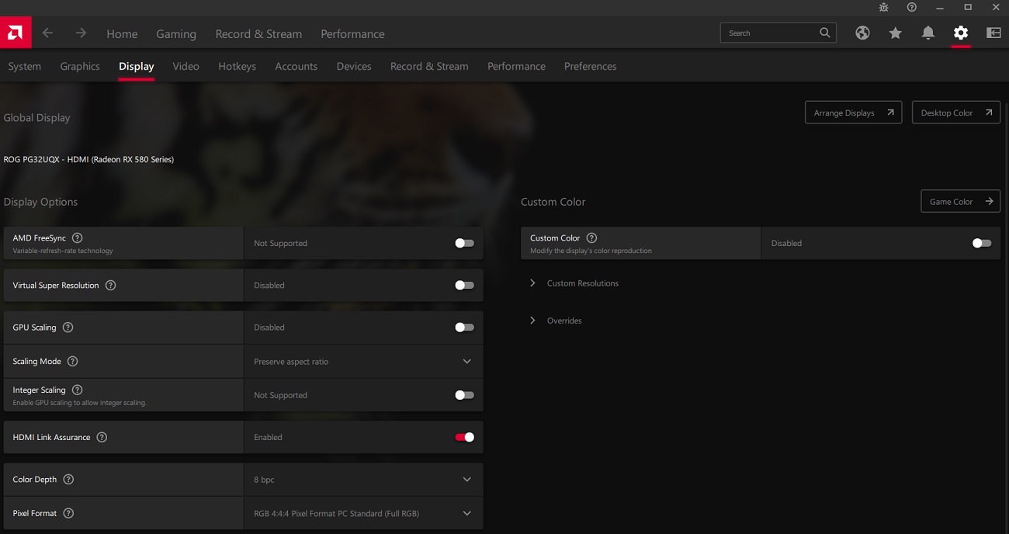Go to Home in top navigation
This screenshot has width=1009, height=534.
[122, 33]
